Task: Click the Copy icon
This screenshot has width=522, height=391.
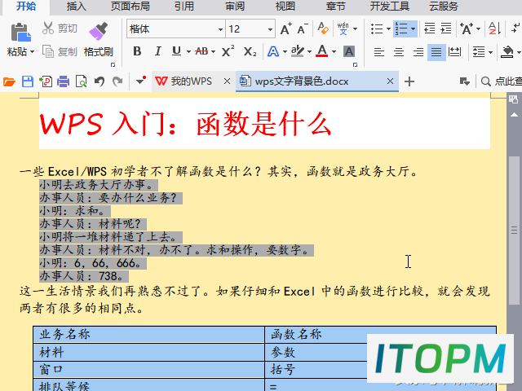Action: [x=48, y=51]
